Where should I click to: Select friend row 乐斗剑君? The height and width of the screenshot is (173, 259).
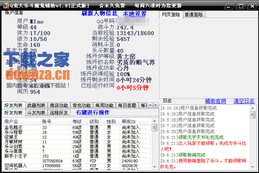click(77, 147)
